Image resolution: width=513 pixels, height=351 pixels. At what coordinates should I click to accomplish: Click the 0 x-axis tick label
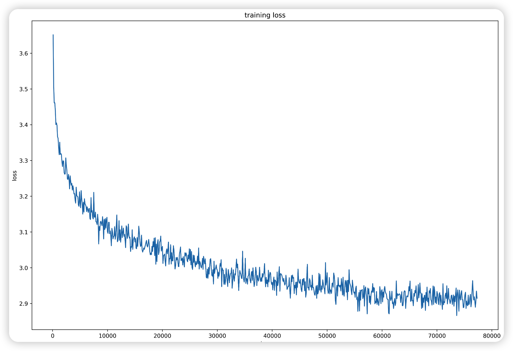click(x=52, y=336)
